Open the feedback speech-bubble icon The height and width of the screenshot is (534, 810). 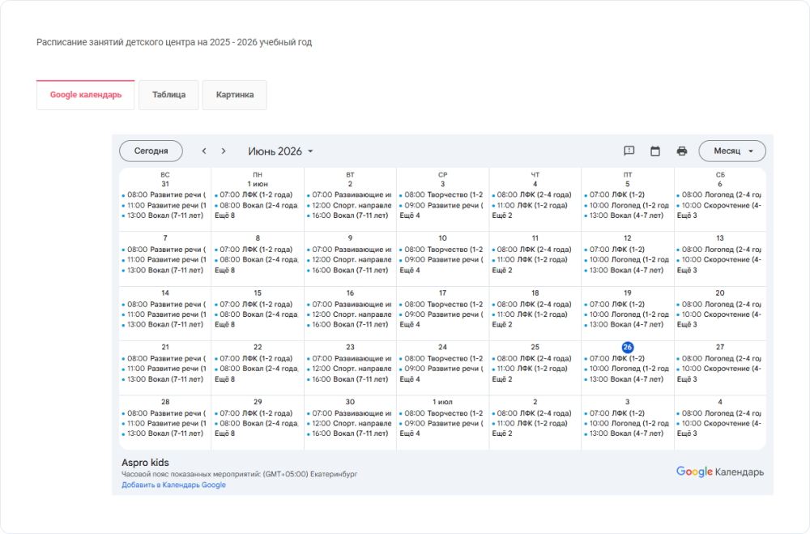(x=629, y=151)
